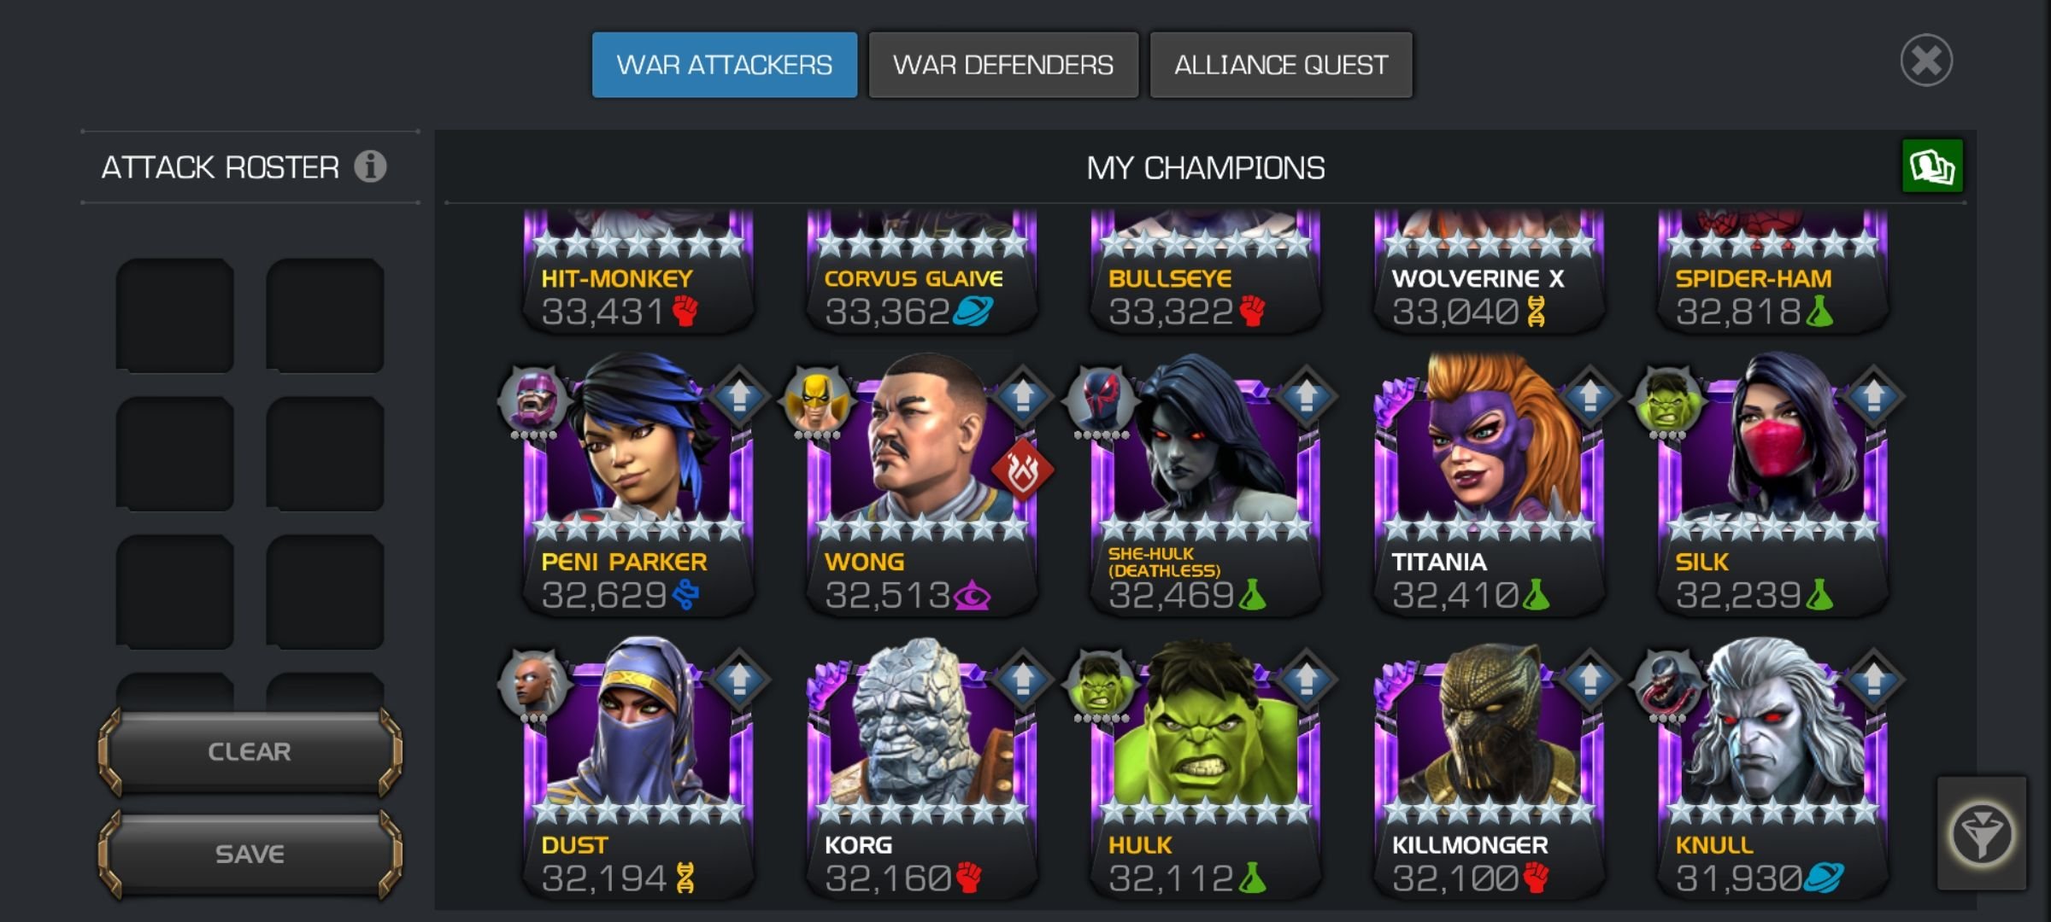
Task: Tap the first empty attack roster slot
Action: click(x=175, y=316)
